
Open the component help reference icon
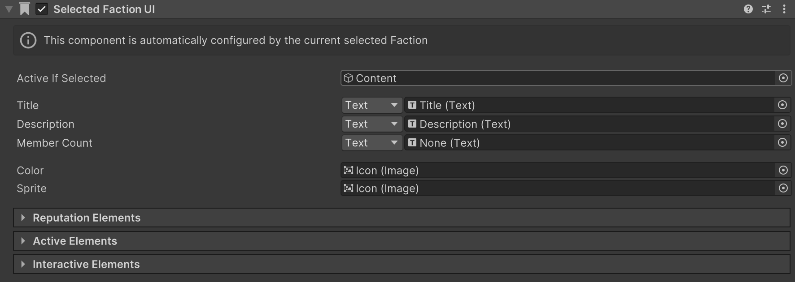tap(748, 9)
